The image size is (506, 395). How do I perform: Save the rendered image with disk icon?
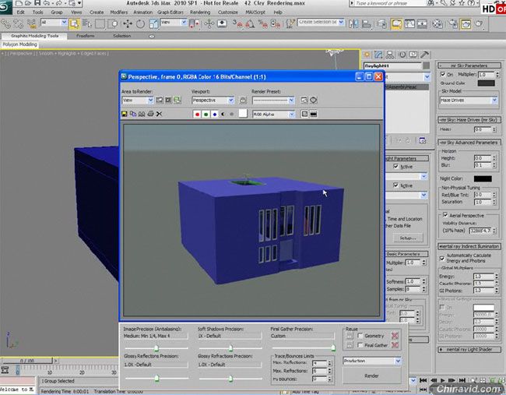(x=125, y=114)
